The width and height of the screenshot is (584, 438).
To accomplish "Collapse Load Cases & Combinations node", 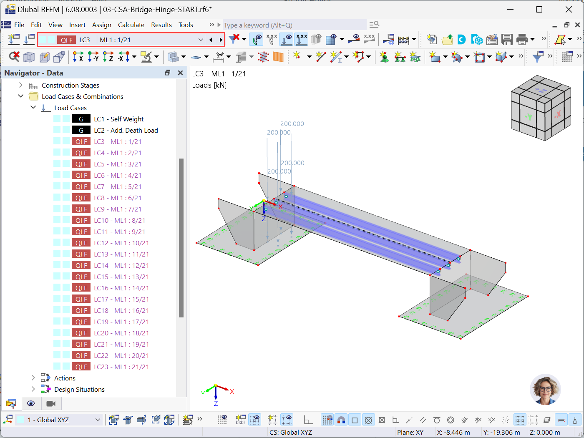I will 21,96.
